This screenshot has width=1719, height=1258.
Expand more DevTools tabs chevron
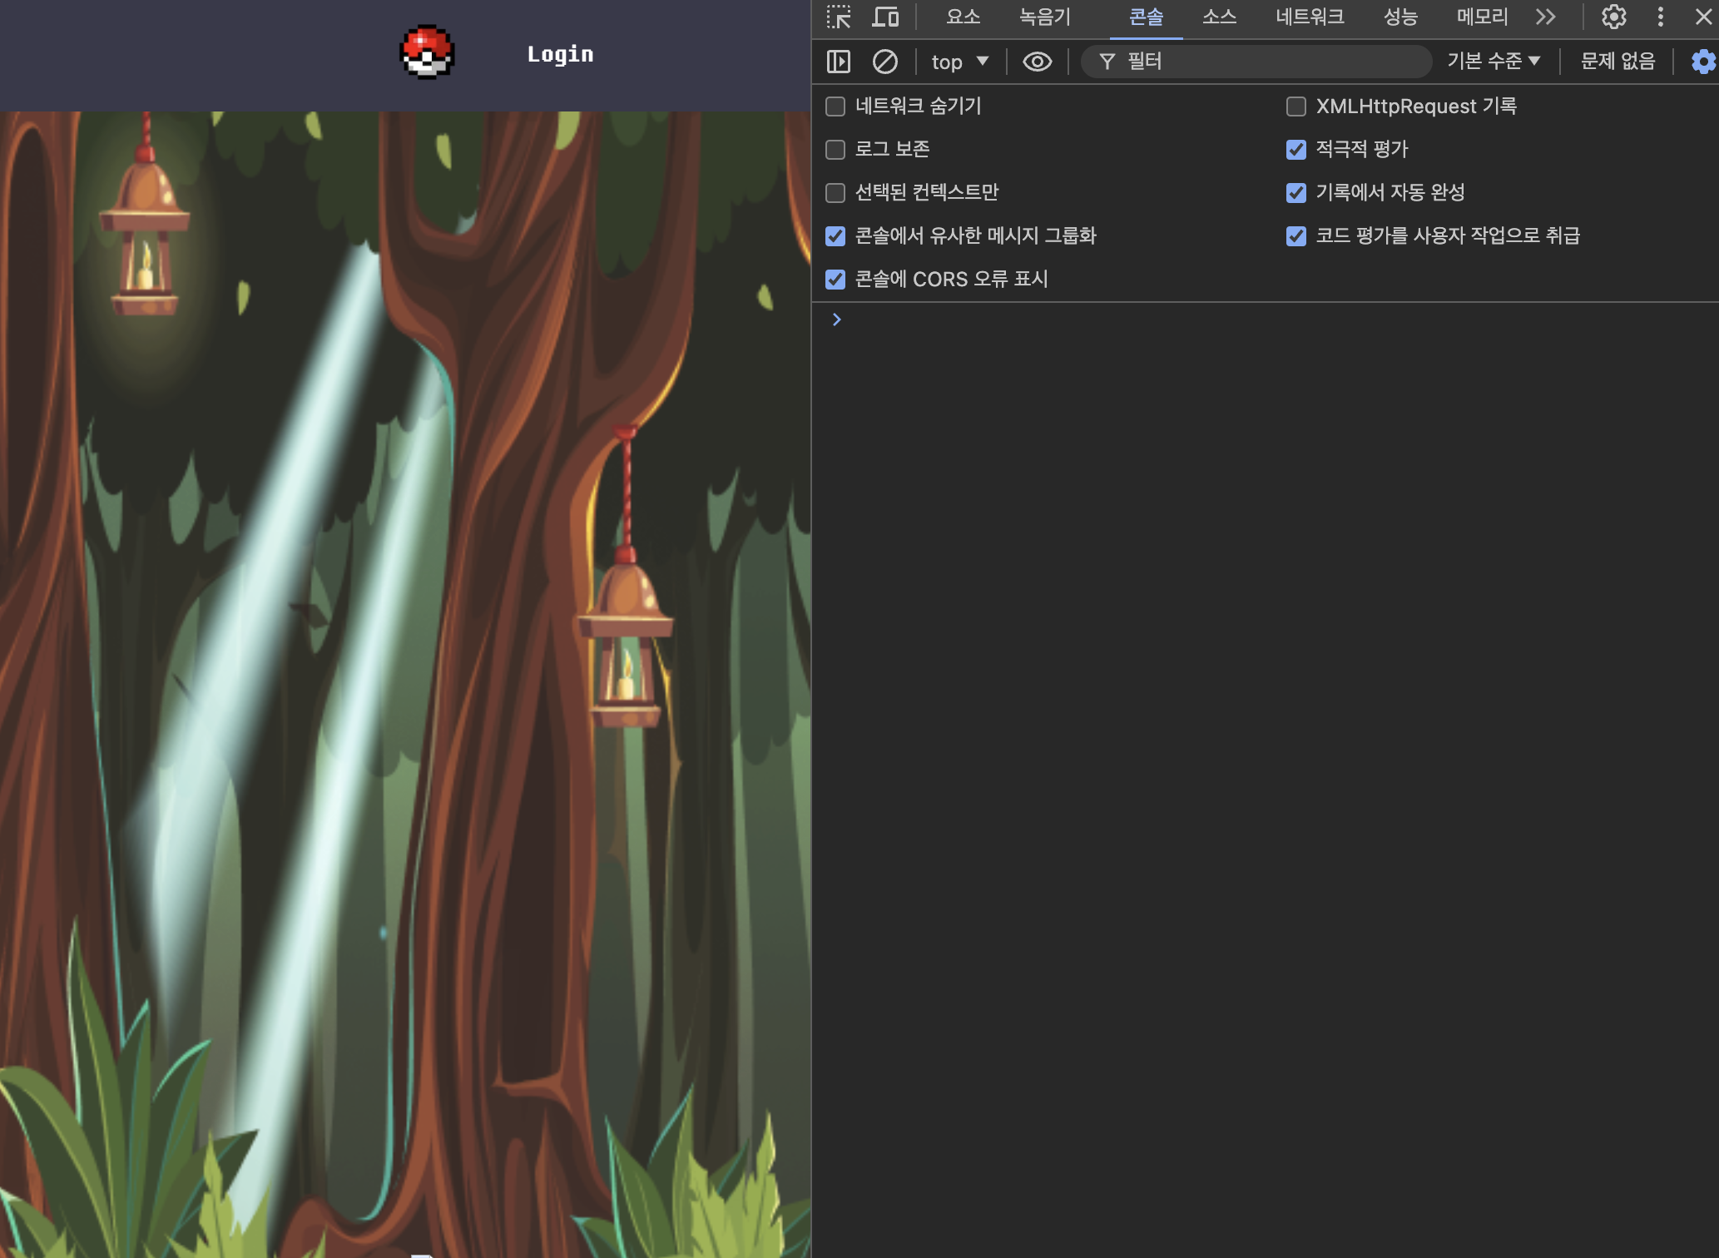coord(1545,17)
